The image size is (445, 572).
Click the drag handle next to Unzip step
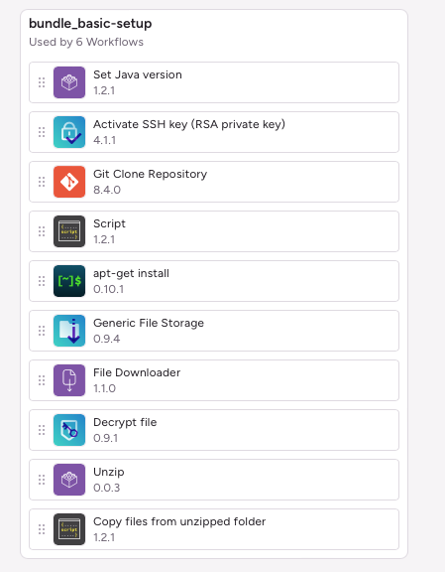[x=42, y=480]
